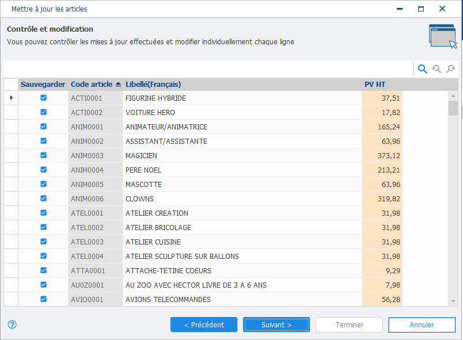Sort by PV HT column header
The width and height of the screenshot is (463, 340).
[382, 85]
